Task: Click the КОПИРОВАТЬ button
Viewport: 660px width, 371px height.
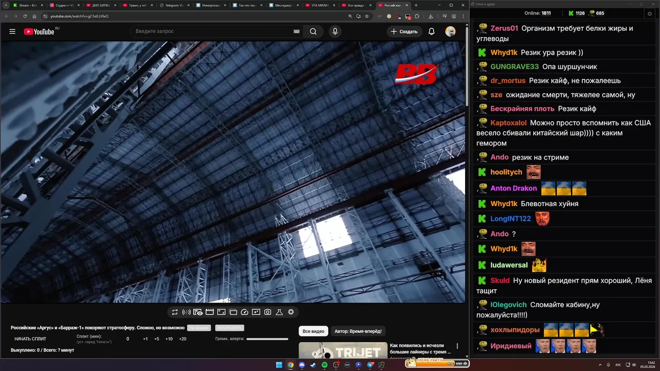Action: tap(230, 328)
